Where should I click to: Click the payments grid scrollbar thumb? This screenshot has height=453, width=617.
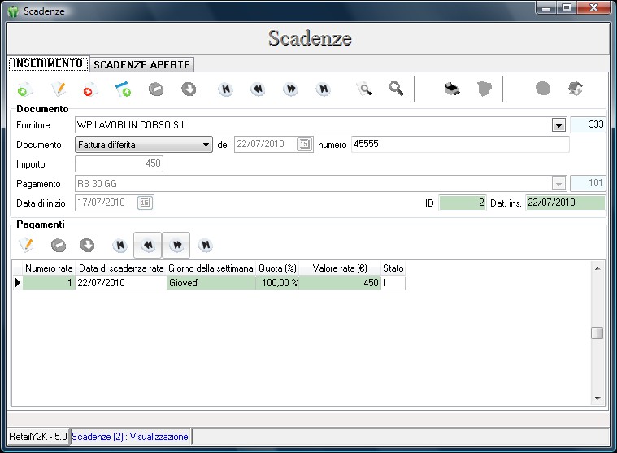tap(597, 333)
